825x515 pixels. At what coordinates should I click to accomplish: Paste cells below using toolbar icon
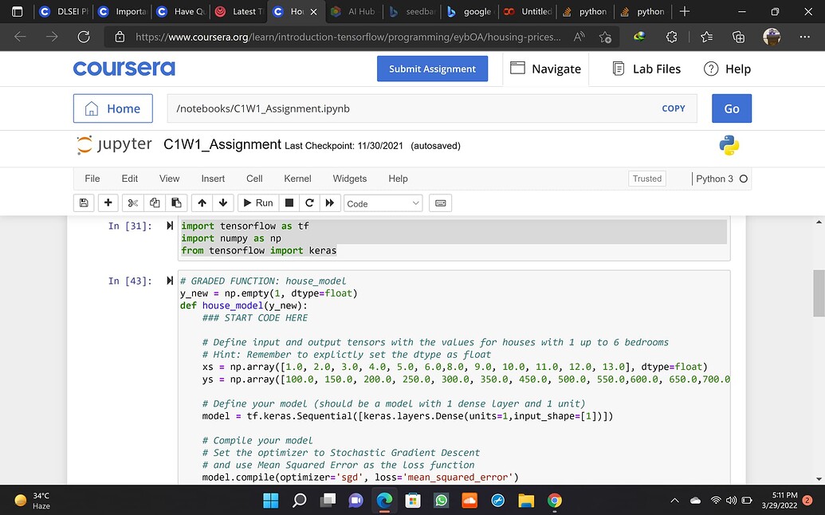176,203
